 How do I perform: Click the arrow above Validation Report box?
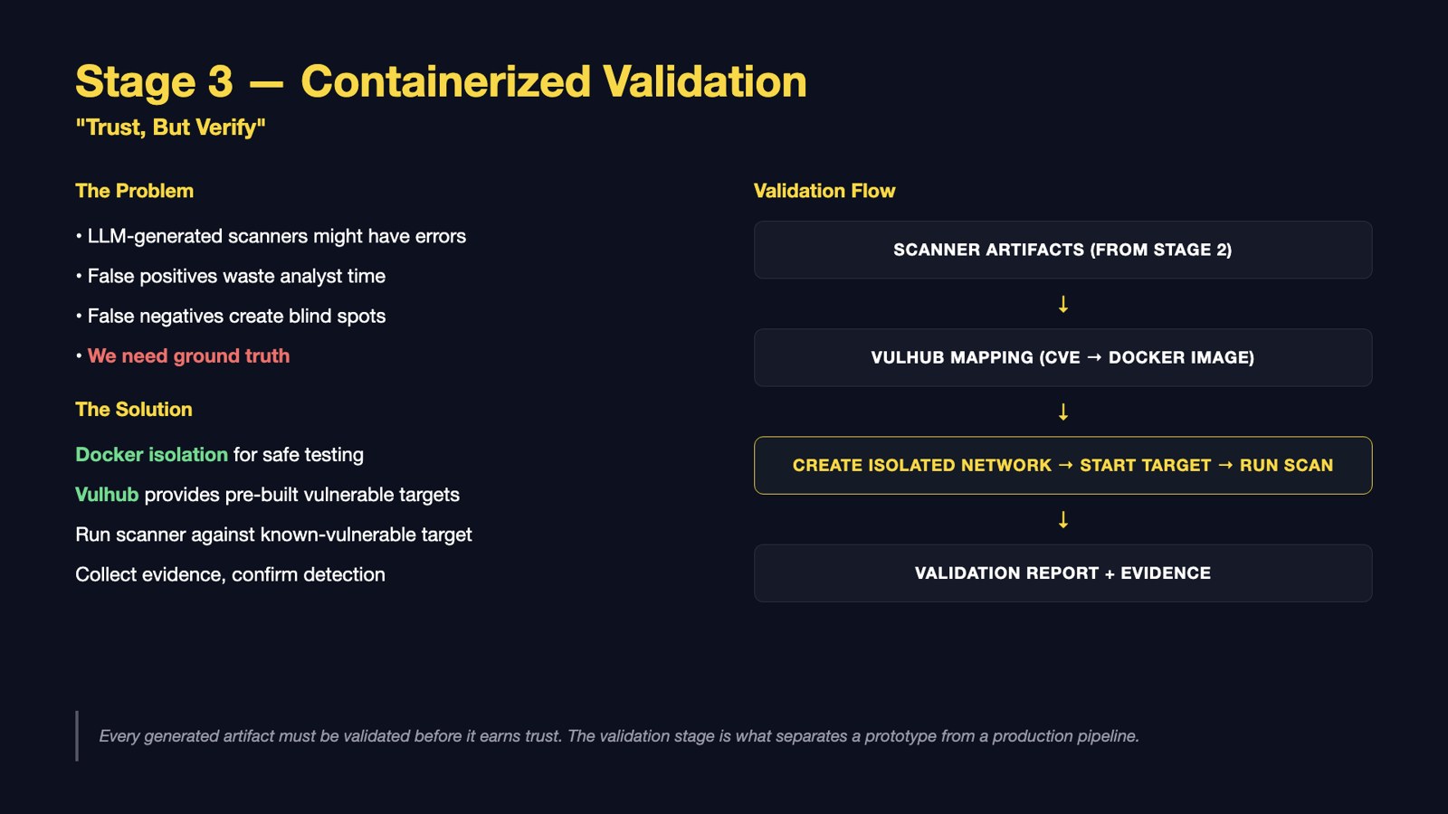(1063, 519)
